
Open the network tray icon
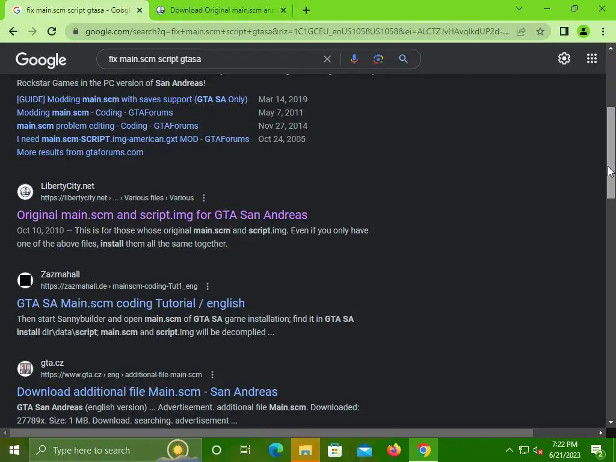click(524, 450)
